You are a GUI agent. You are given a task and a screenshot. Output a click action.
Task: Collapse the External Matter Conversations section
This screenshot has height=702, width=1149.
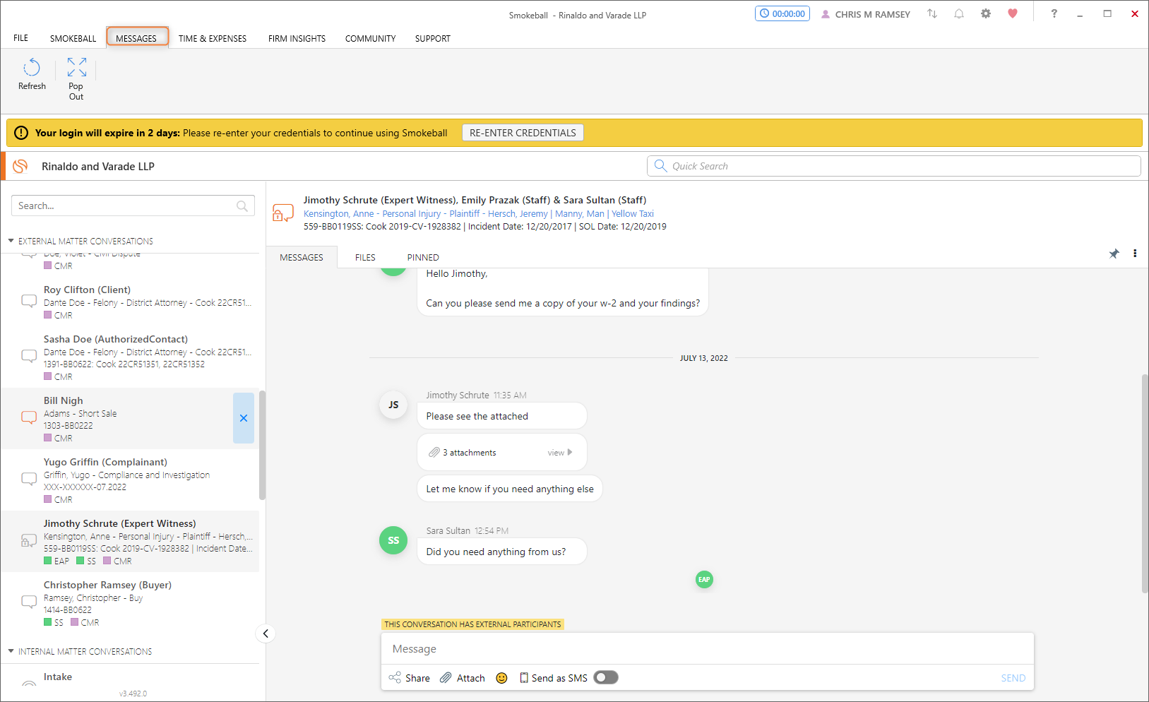click(11, 241)
